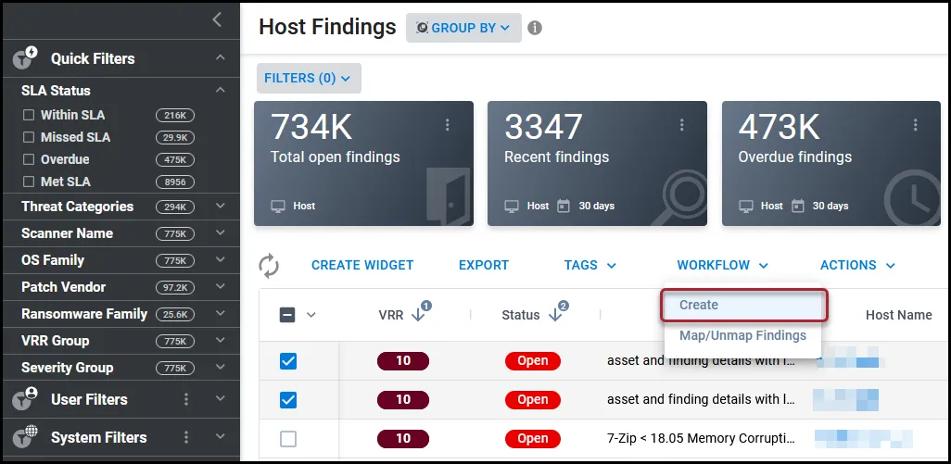The width and height of the screenshot is (951, 464).
Task: Open User Filters three-dot menu
Action: pyautogui.click(x=186, y=399)
